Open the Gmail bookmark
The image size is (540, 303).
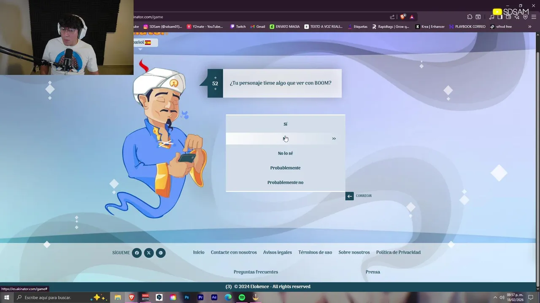(x=258, y=27)
